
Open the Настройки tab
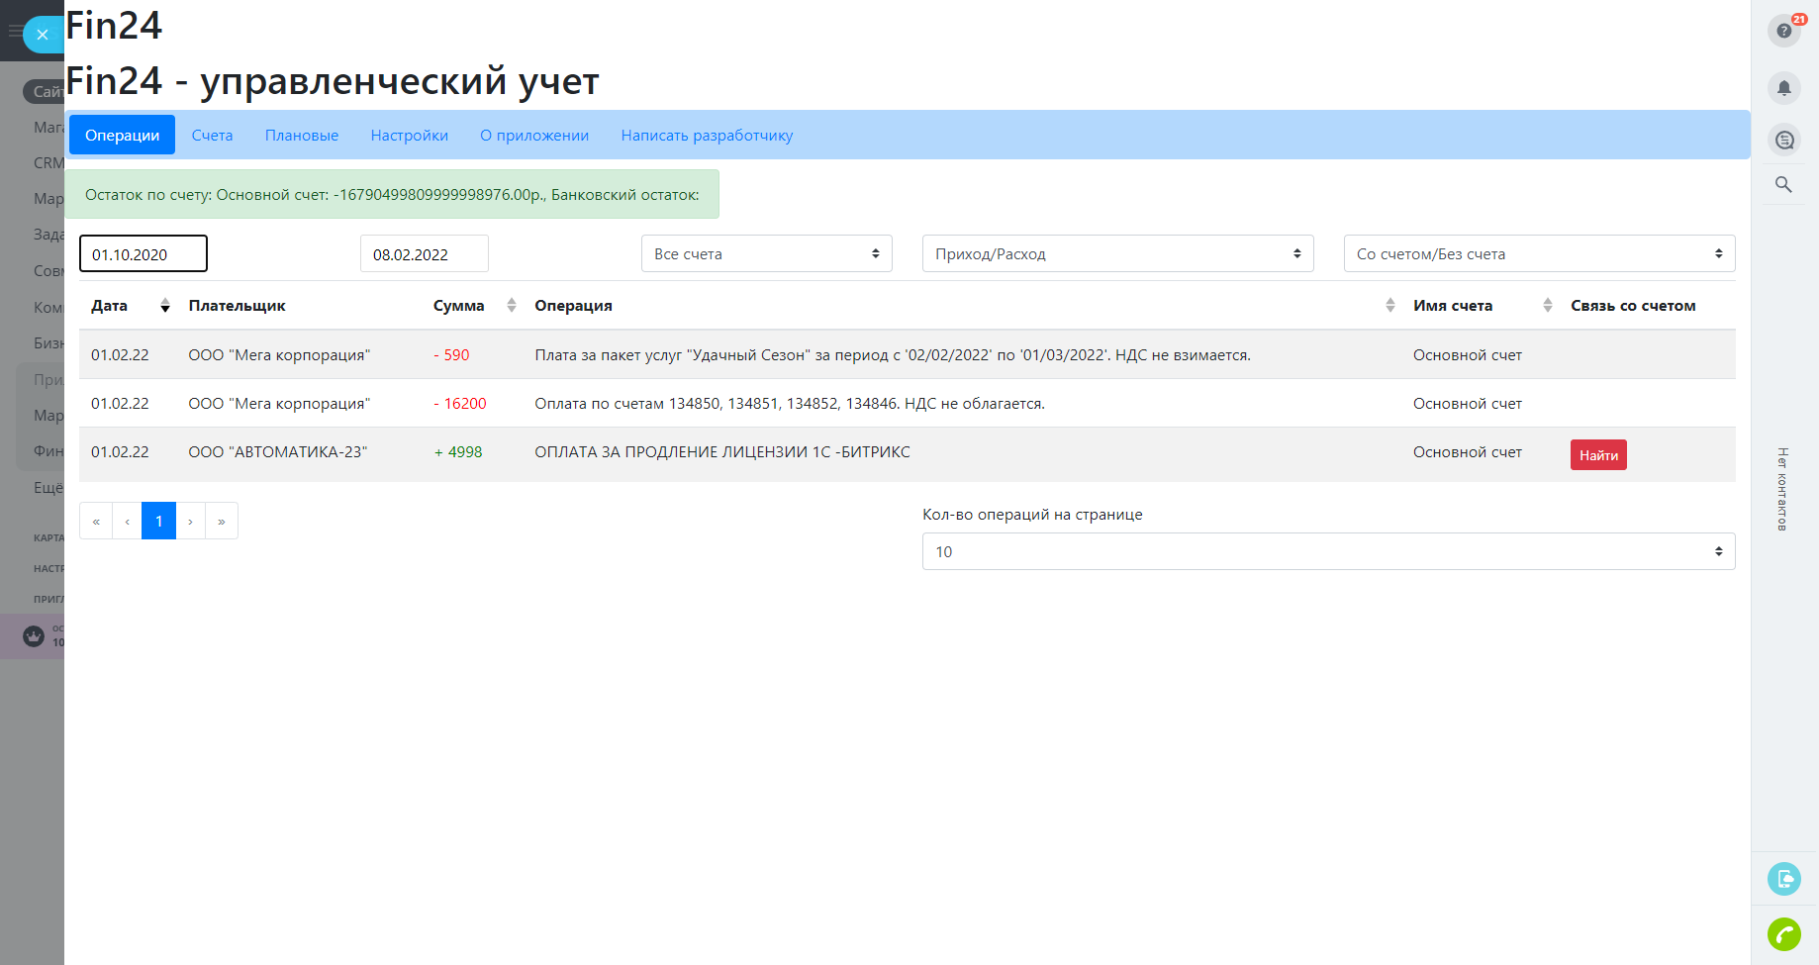(x=410, y=135)
